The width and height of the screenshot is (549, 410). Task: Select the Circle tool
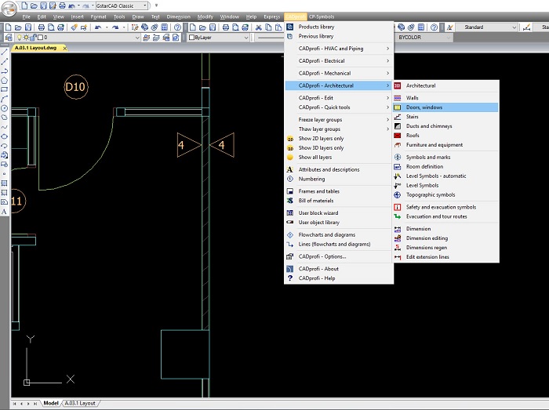4,108
